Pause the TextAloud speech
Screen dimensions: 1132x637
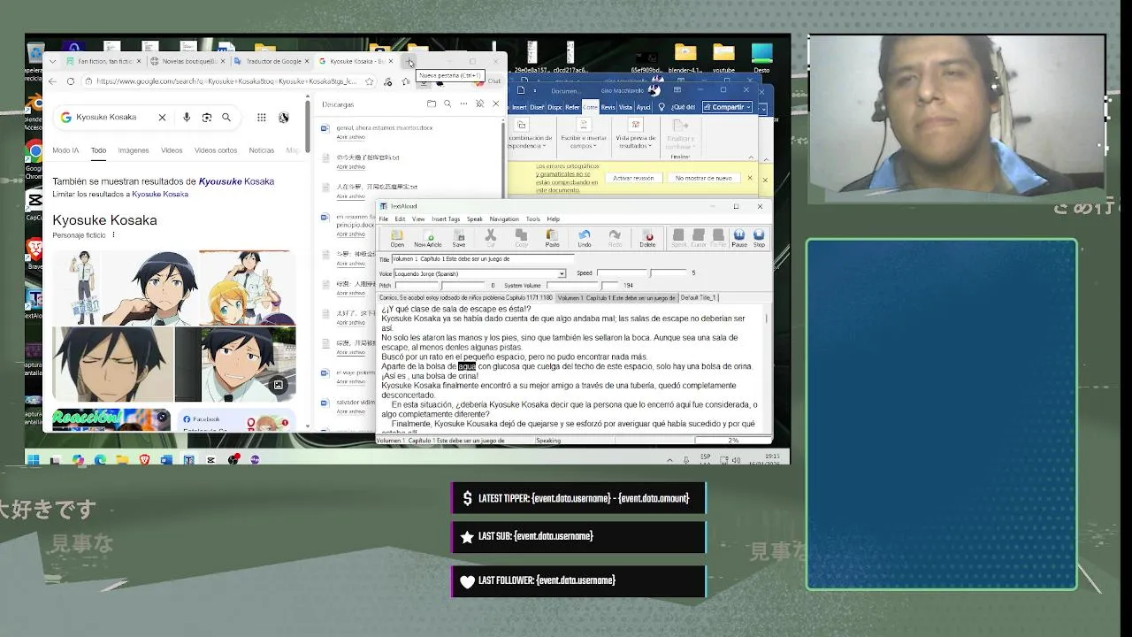(x=739, y=238)
